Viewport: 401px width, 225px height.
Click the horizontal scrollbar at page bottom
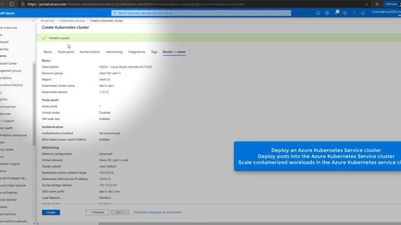(x=249, y=224)
